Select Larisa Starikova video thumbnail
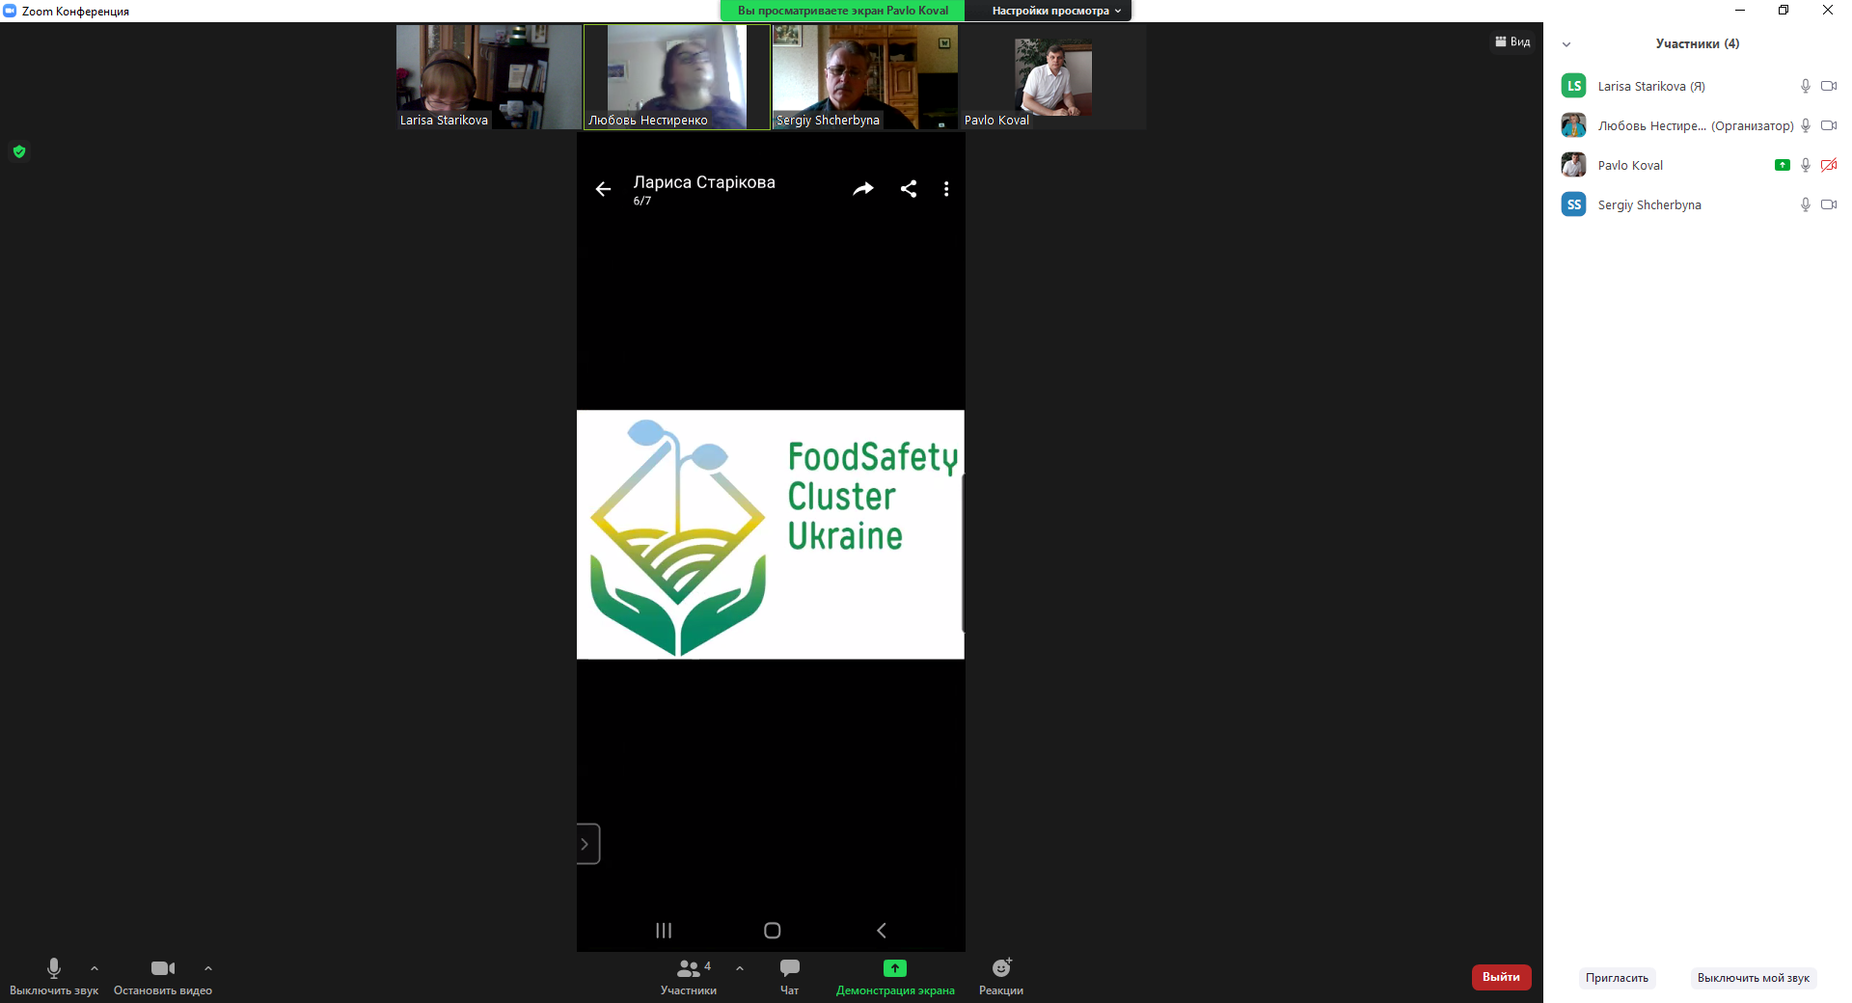 click(x=489, y=77)
